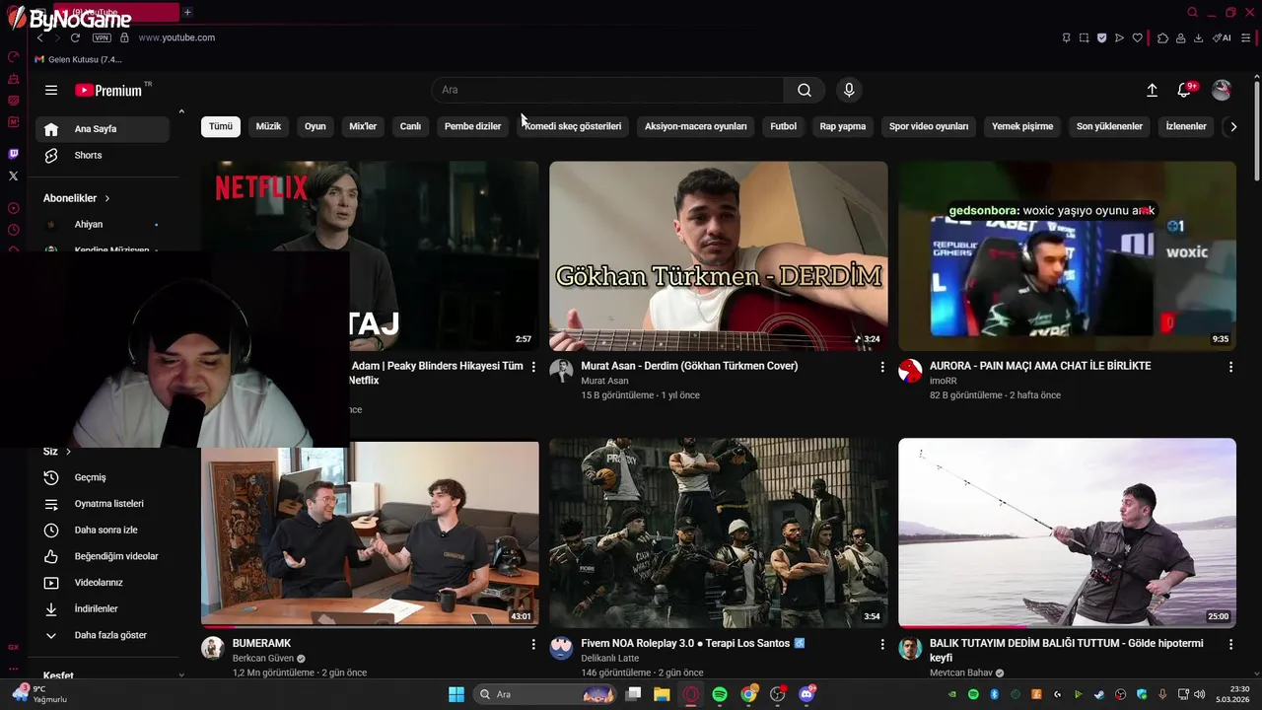Screen dimensions: 1262x710
Task: Open the Steam tray icon
Action: 1098,695
